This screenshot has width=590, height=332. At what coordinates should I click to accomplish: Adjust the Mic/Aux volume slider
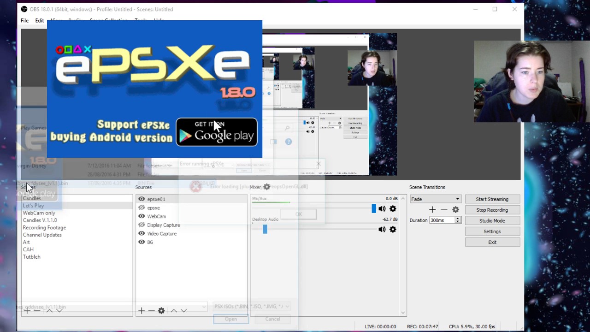(x=374, y=209)
